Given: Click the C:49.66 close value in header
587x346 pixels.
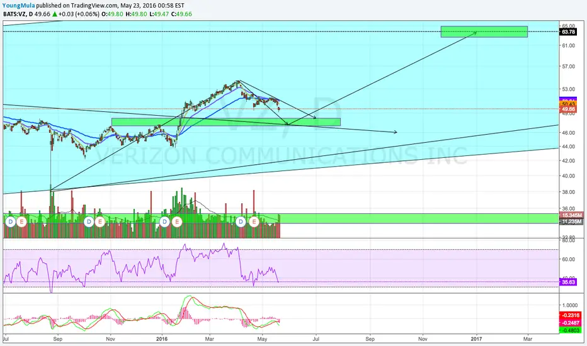Looking at the screenshot, I should click(181, 14).
